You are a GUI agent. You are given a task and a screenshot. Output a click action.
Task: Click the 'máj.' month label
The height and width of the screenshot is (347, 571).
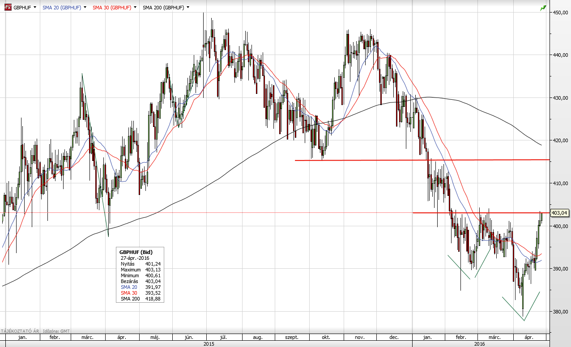[155, 337]
